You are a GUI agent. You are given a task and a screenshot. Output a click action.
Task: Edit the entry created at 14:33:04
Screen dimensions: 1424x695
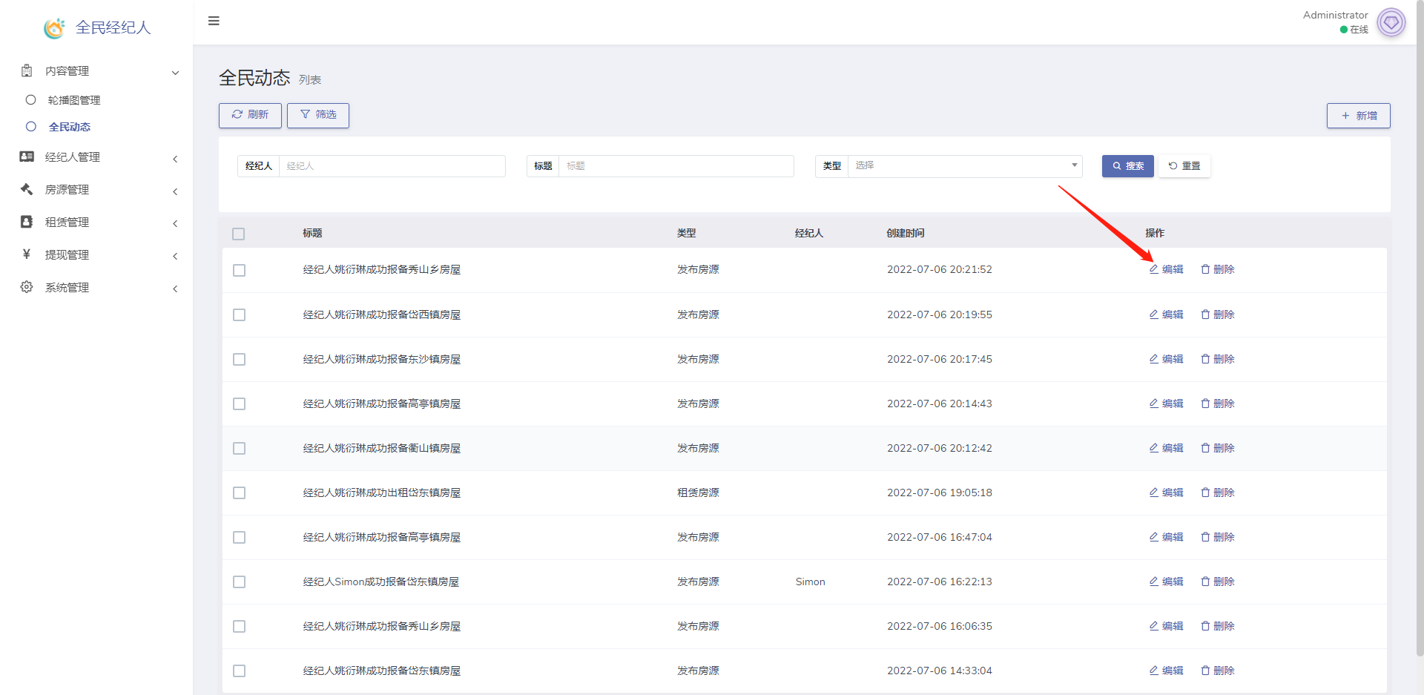[x=1166, y=671]
